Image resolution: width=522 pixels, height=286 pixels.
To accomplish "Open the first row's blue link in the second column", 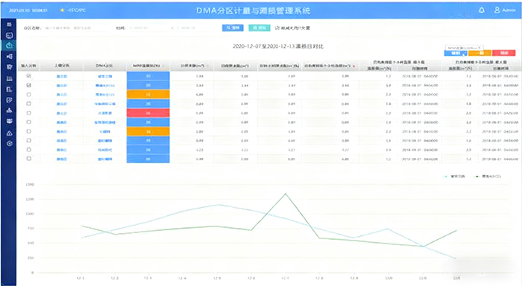I will point(62,77).
